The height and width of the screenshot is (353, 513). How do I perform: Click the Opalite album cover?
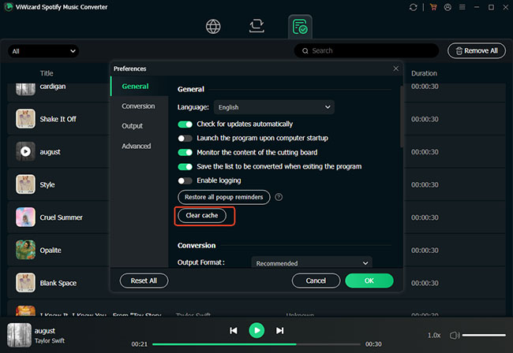(25, 250)
